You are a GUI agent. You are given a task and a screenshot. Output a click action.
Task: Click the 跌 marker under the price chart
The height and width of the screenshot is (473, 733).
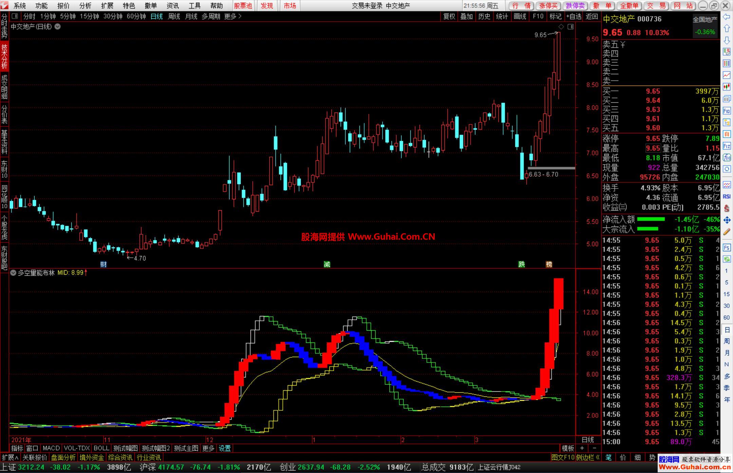tap(522, 264)
